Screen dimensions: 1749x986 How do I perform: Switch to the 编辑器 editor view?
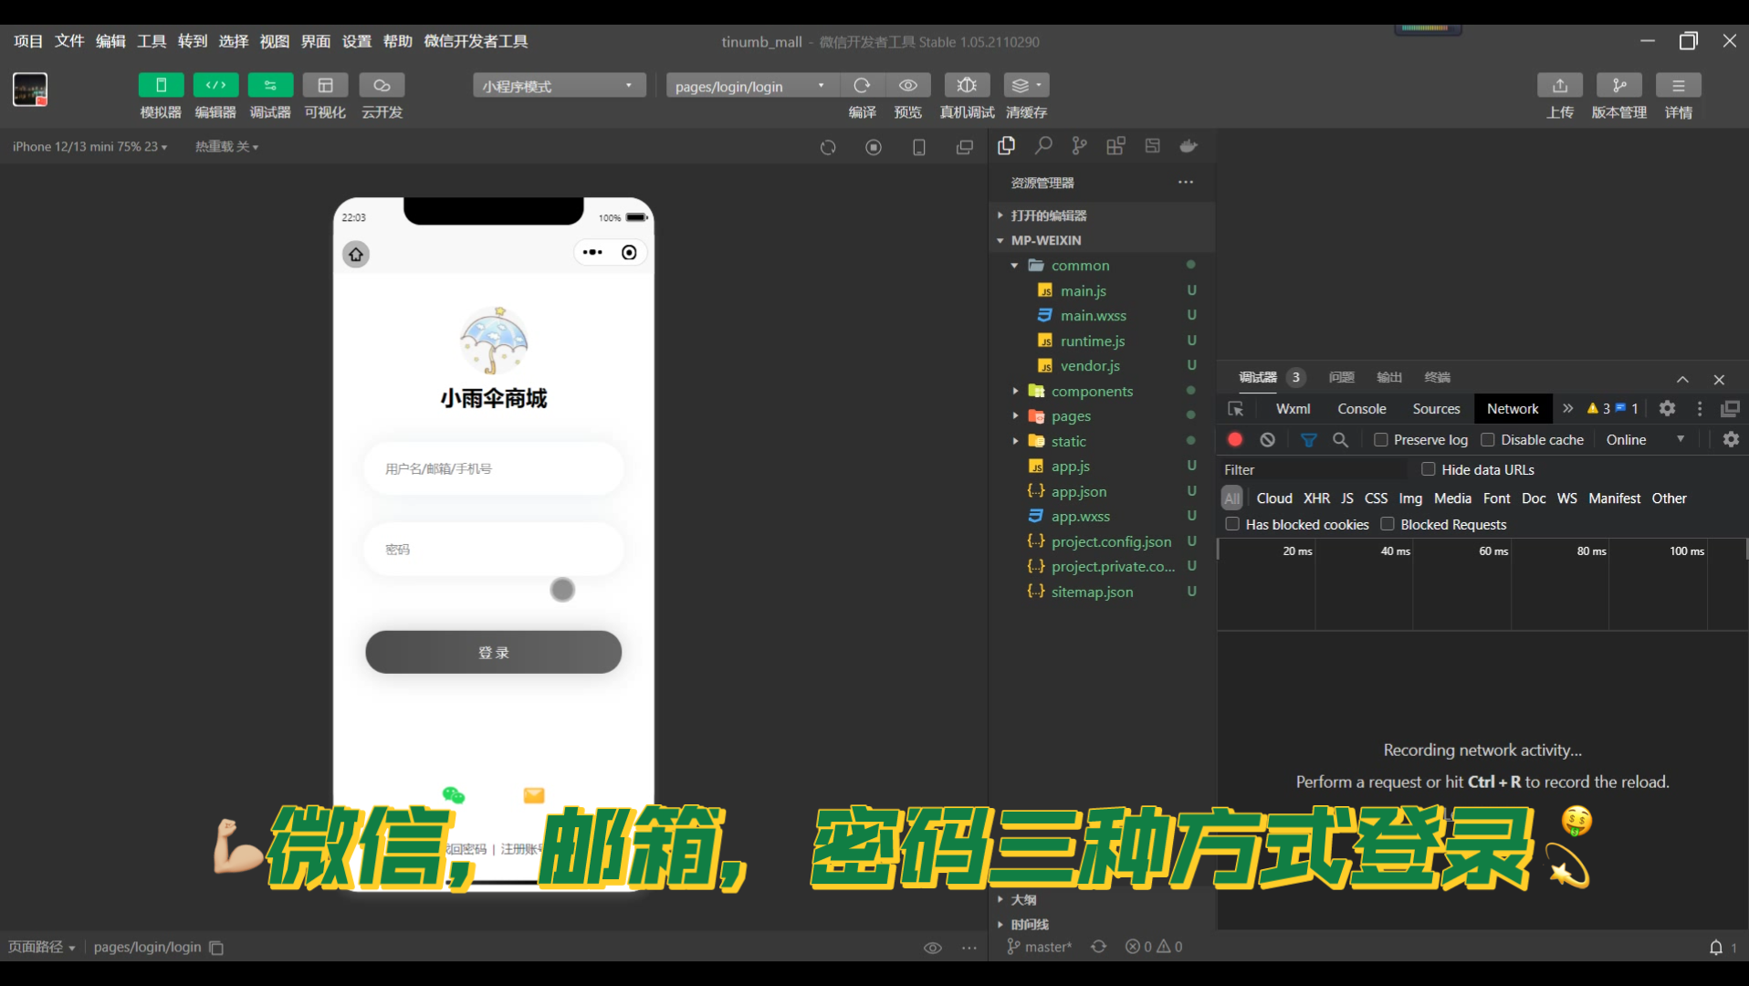pyautogui.click(x=215, y=96)
